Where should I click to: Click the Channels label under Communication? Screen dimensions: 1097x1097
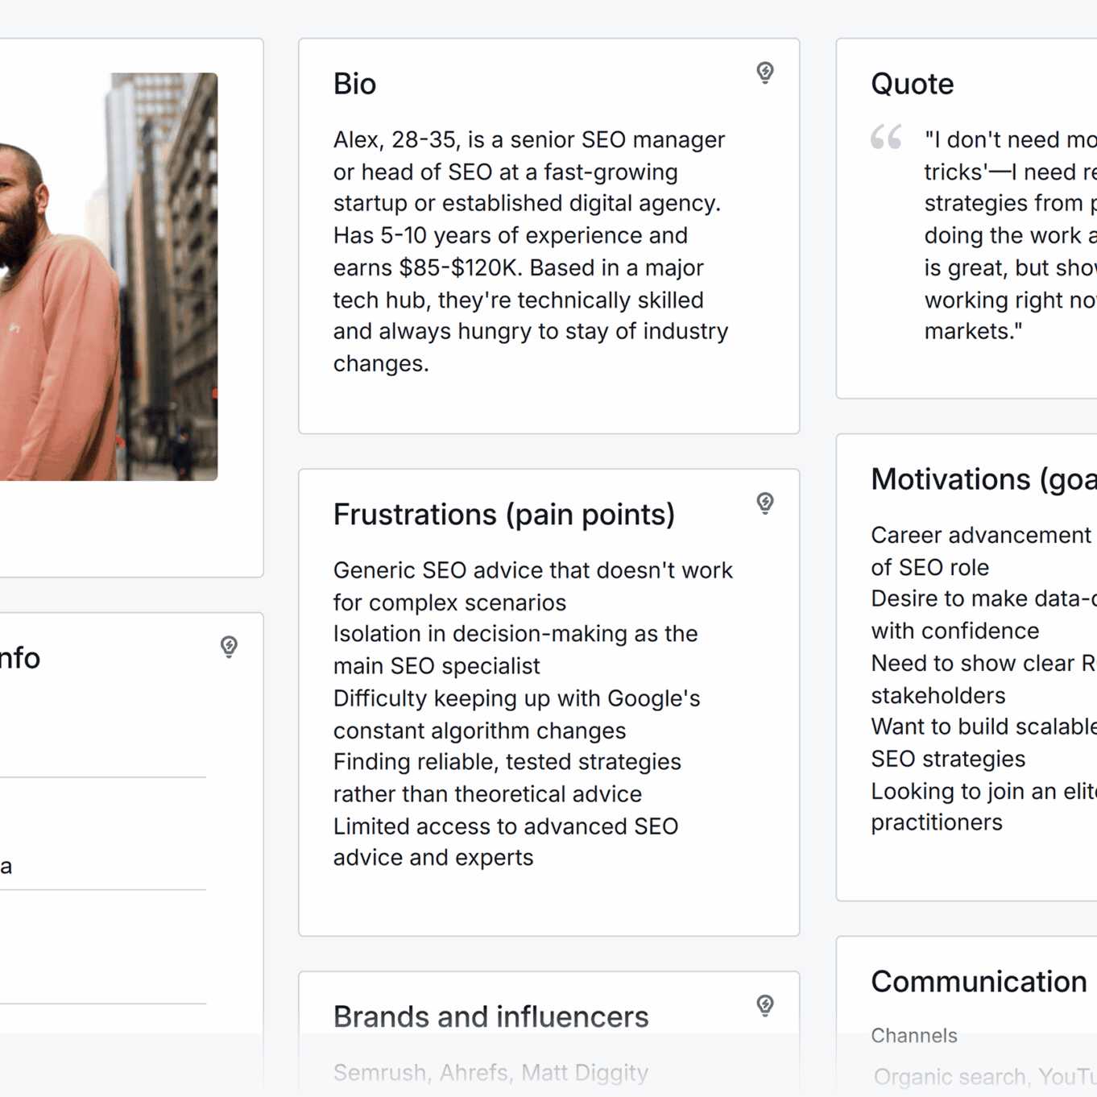click(914, 1036)
